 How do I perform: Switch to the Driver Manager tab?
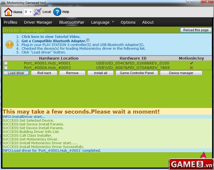(x=38, y=22)
